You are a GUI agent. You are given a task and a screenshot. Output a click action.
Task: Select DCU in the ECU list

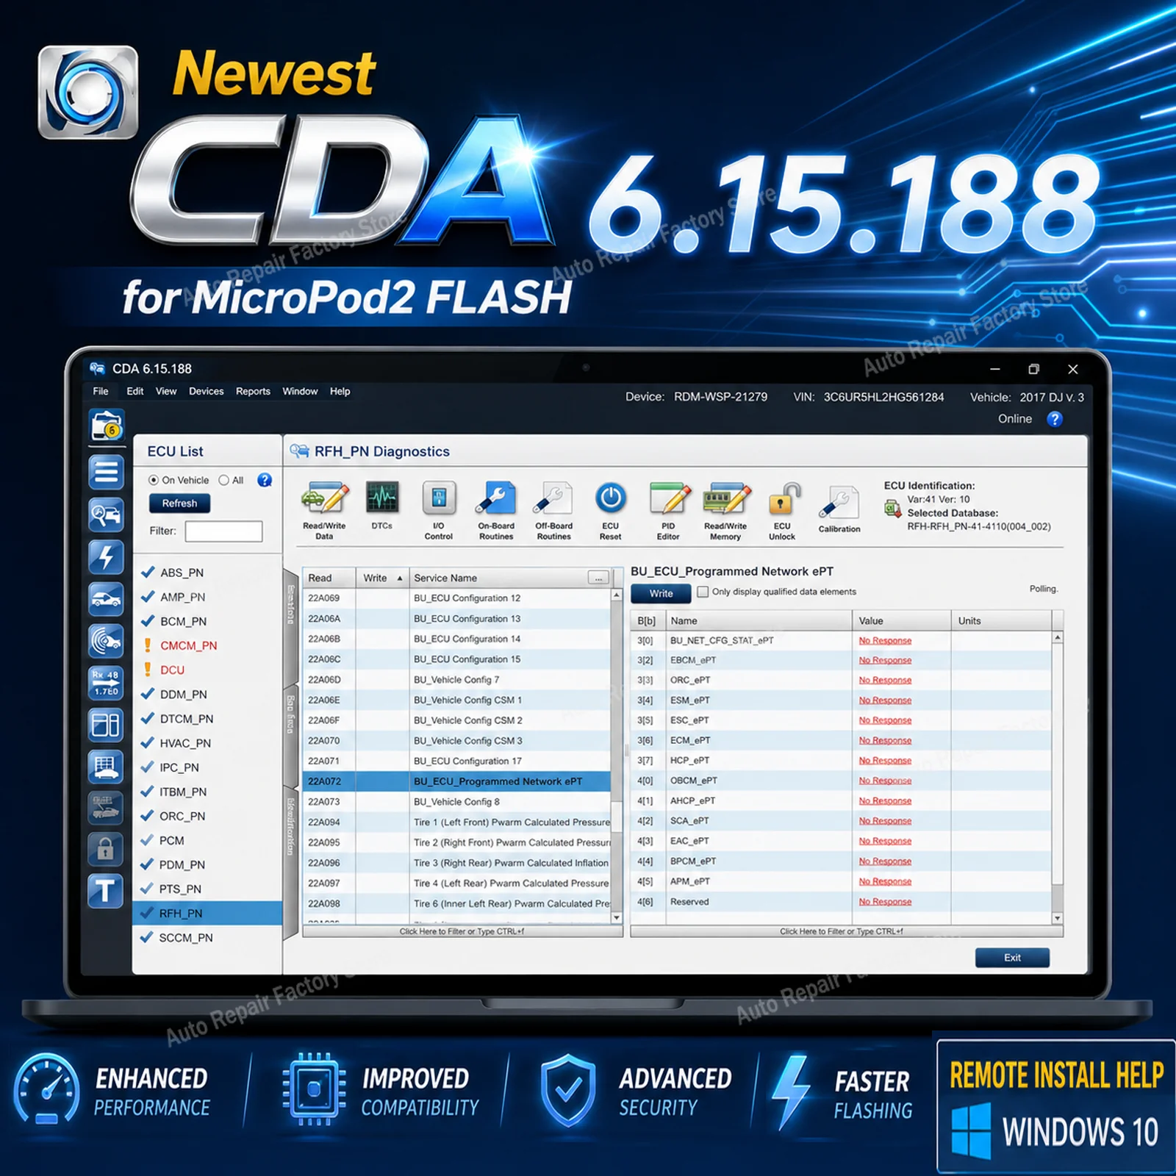pyautogui.click(x=209, y=670)
